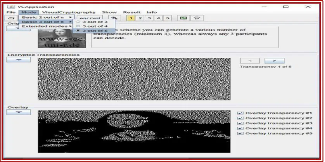Viewport: 325px width, 162px height.
Task: Select transparency button 1 in toolbar
Action: pos(131,18)
